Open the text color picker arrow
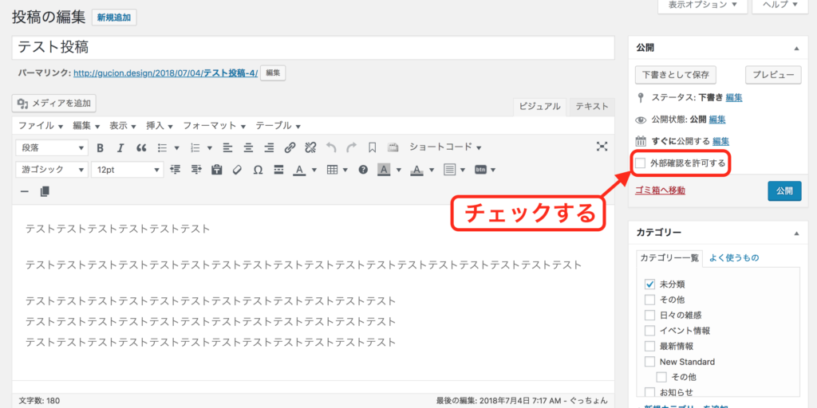 pos(314,170)
